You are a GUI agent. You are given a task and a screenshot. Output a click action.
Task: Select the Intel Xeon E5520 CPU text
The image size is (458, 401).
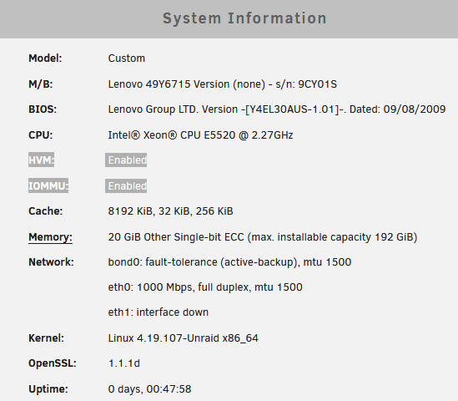click(x=201, y=135)
